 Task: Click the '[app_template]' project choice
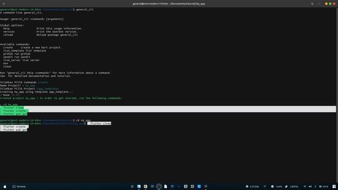coord(48,89)
